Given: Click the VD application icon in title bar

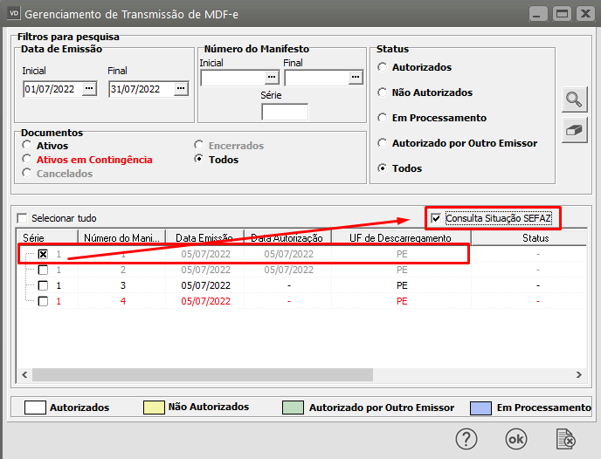Looking at the screenshot, I should [13, 15].
